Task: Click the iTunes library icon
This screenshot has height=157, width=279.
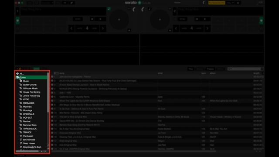Action: [x=17, y=77]
